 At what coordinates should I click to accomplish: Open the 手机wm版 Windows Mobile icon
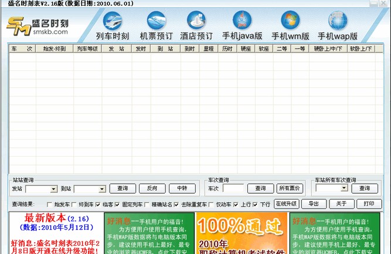[x=290, y=26]
